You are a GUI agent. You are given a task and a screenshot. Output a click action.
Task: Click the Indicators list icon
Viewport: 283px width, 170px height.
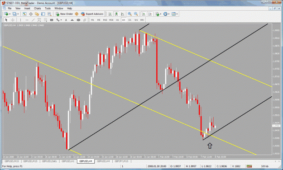tap(158, 14)
